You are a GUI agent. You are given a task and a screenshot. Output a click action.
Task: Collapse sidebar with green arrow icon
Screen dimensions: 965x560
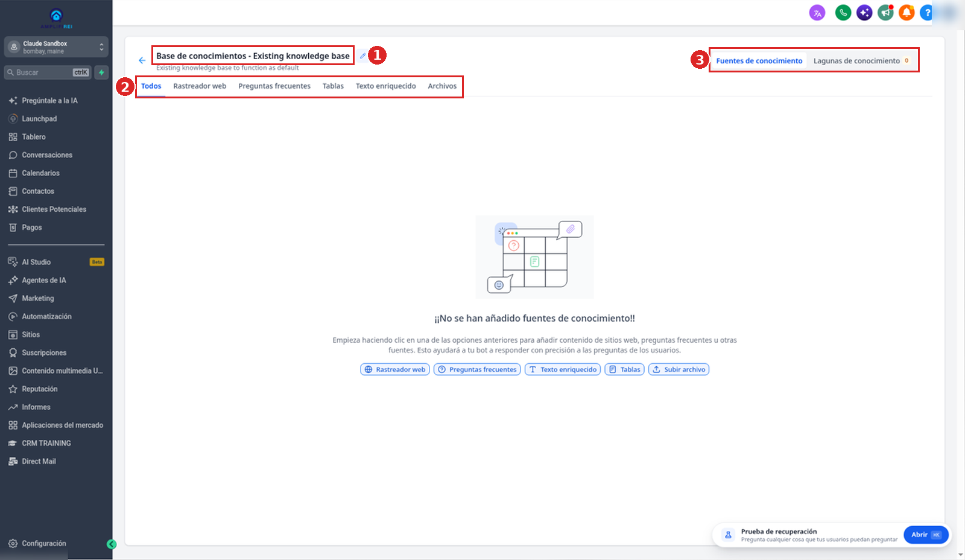click(x=112, y=544)
